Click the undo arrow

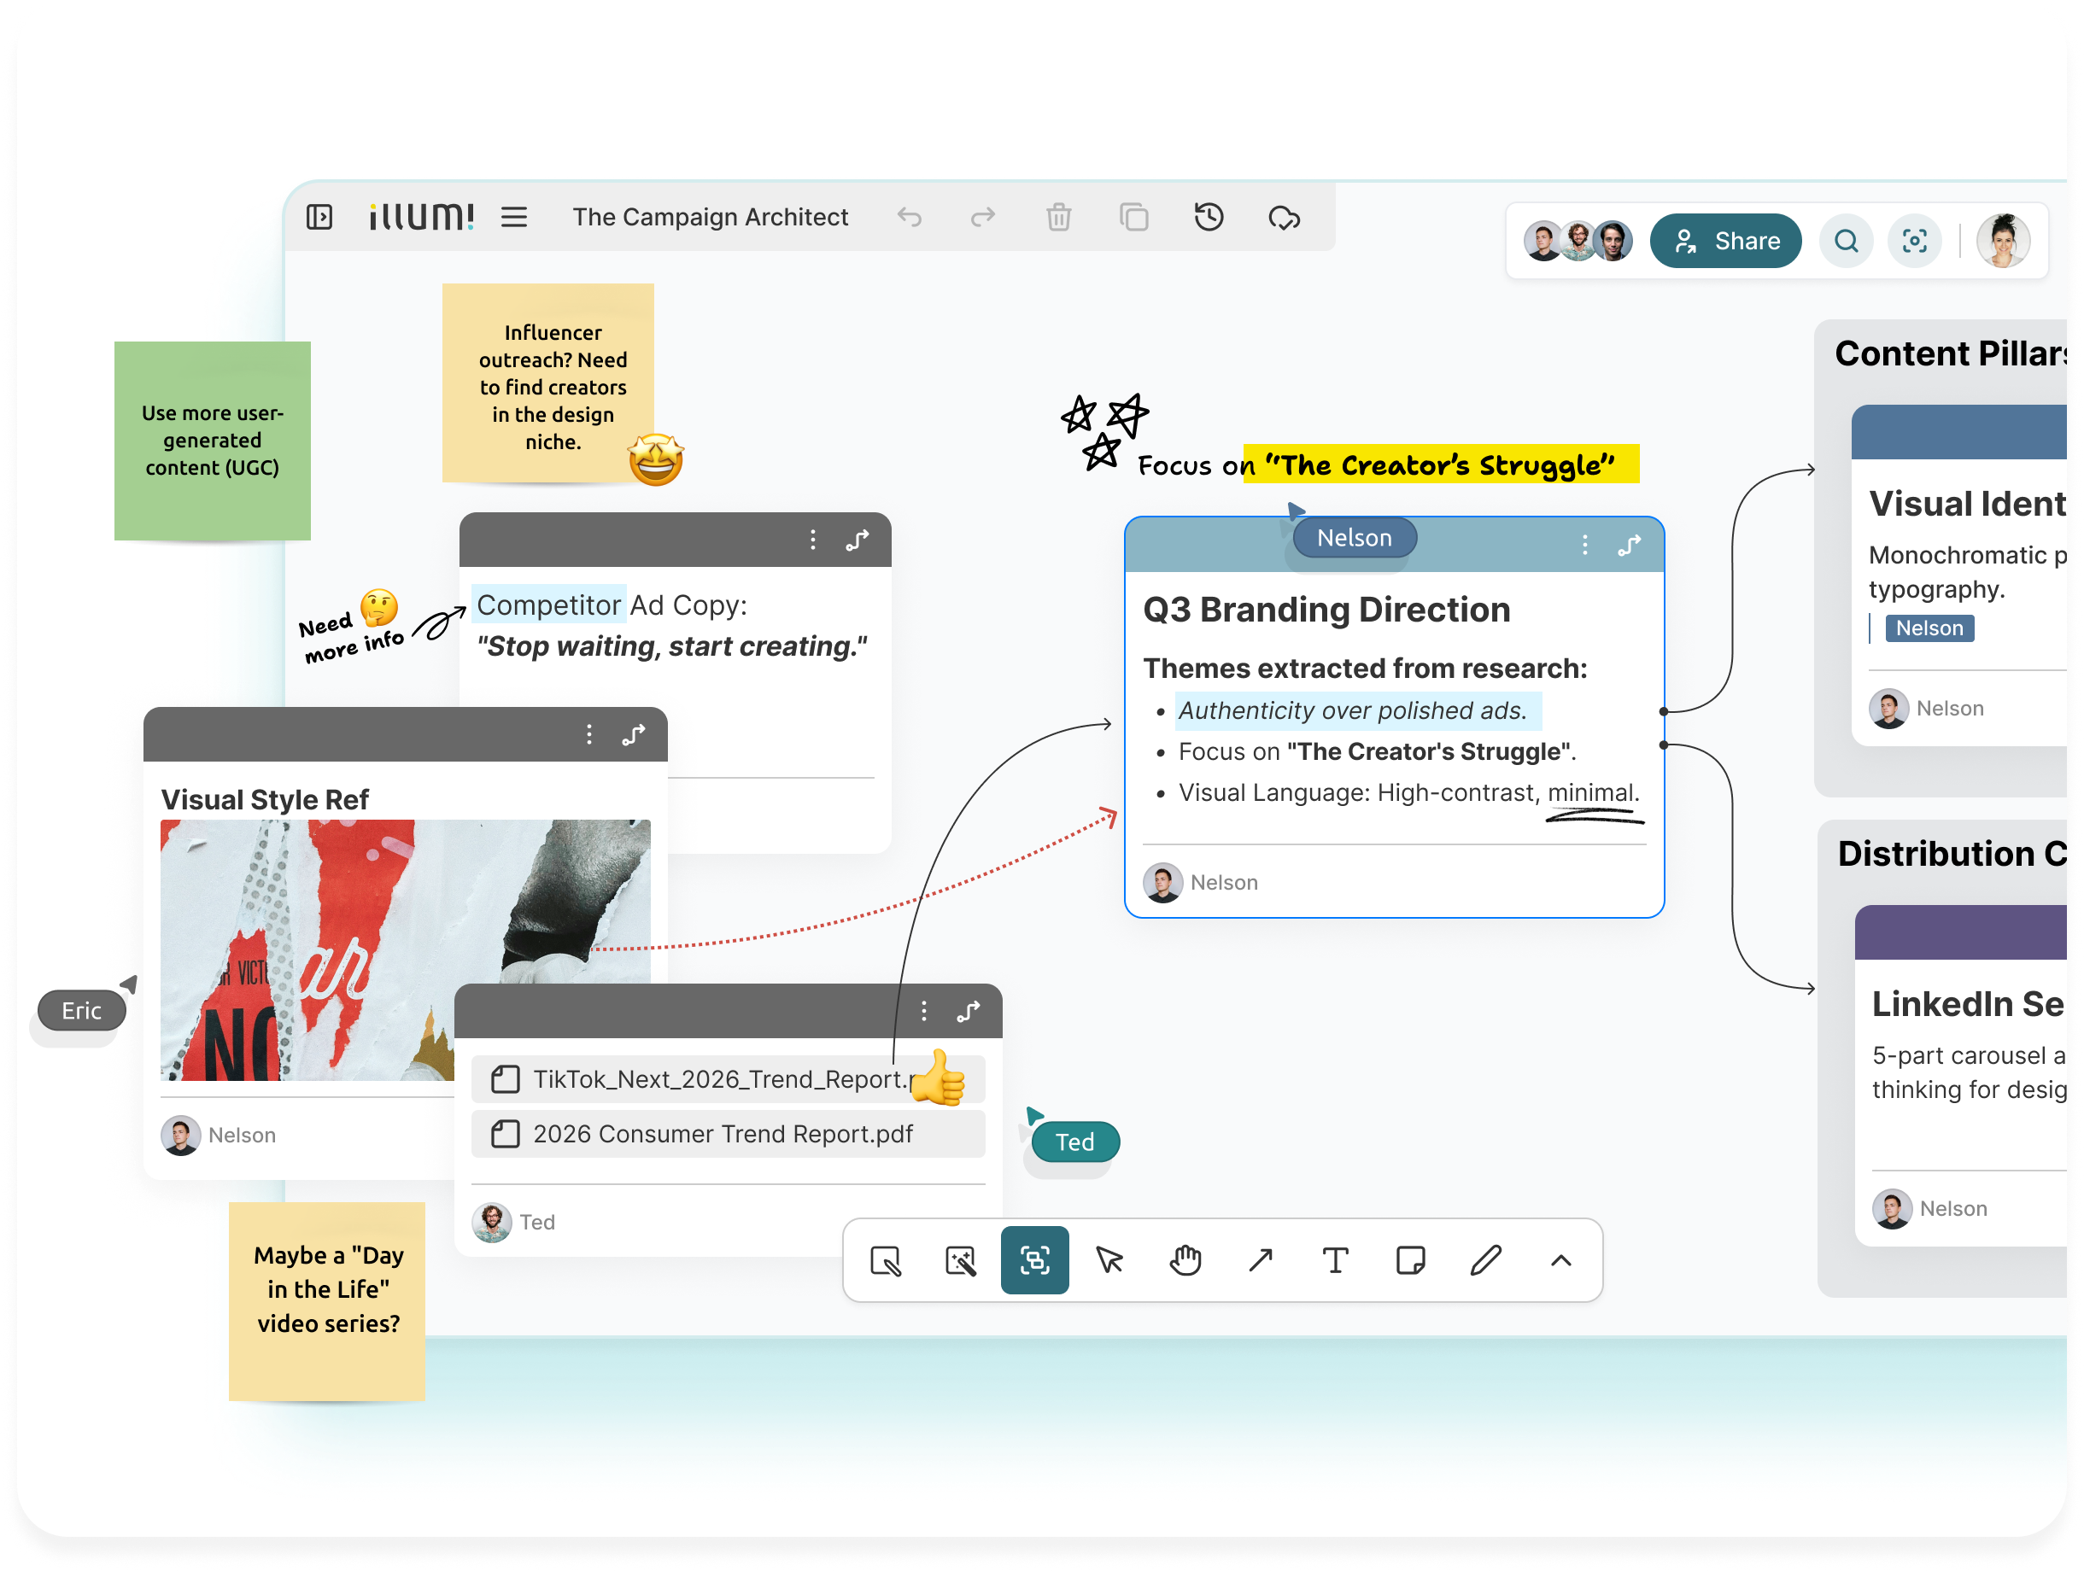(x=909, y=218)
